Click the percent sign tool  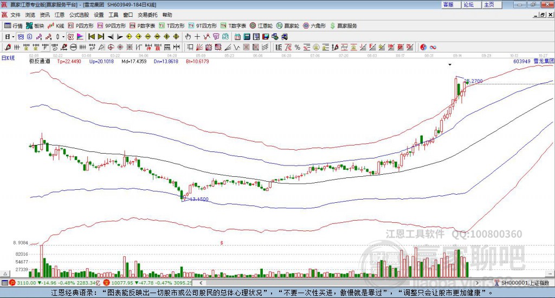click(298, 47)
